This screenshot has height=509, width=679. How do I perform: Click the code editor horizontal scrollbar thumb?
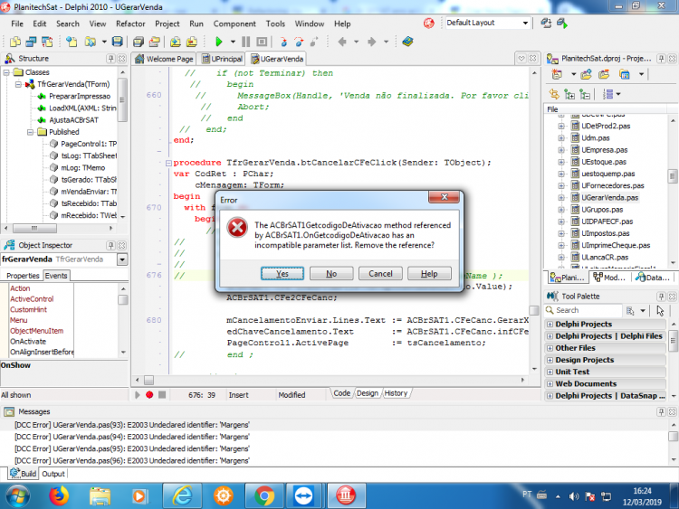pyautogui.click(x=149, y=380)
